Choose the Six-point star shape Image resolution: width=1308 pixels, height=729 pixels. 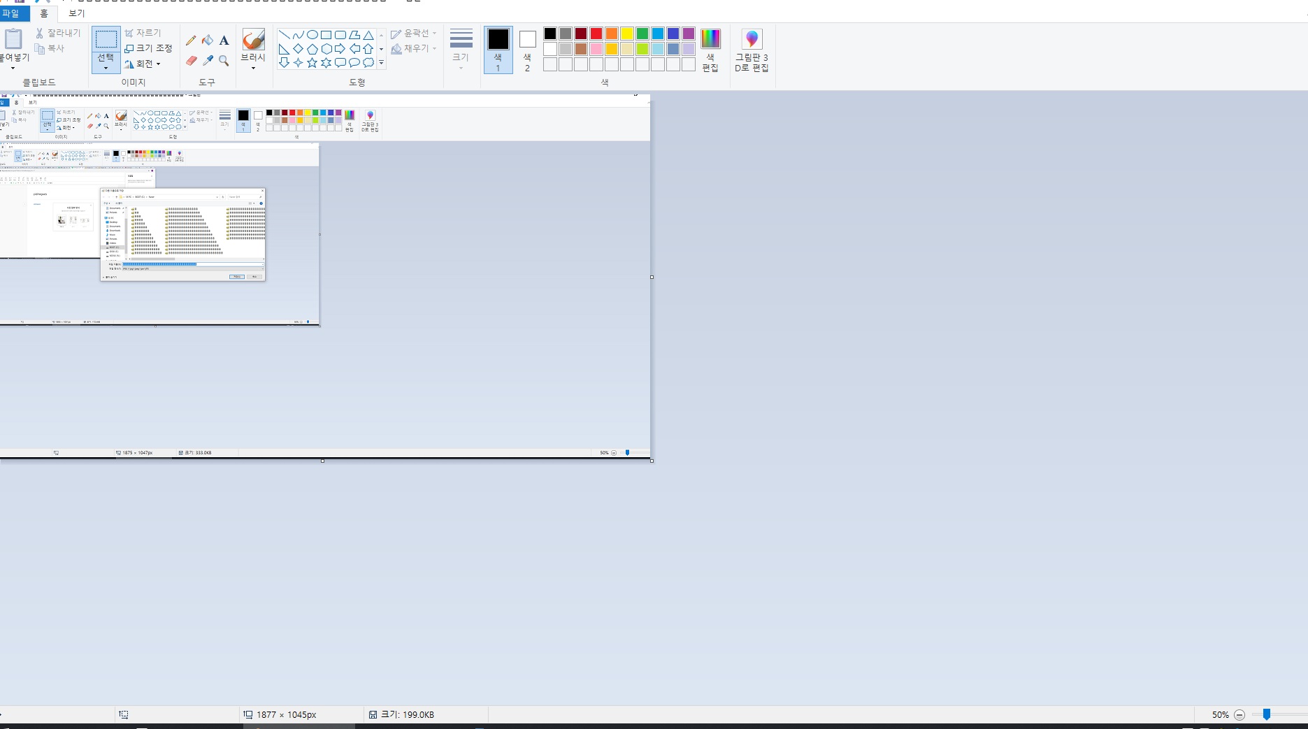pyautogui.click(x=326, y=63)
